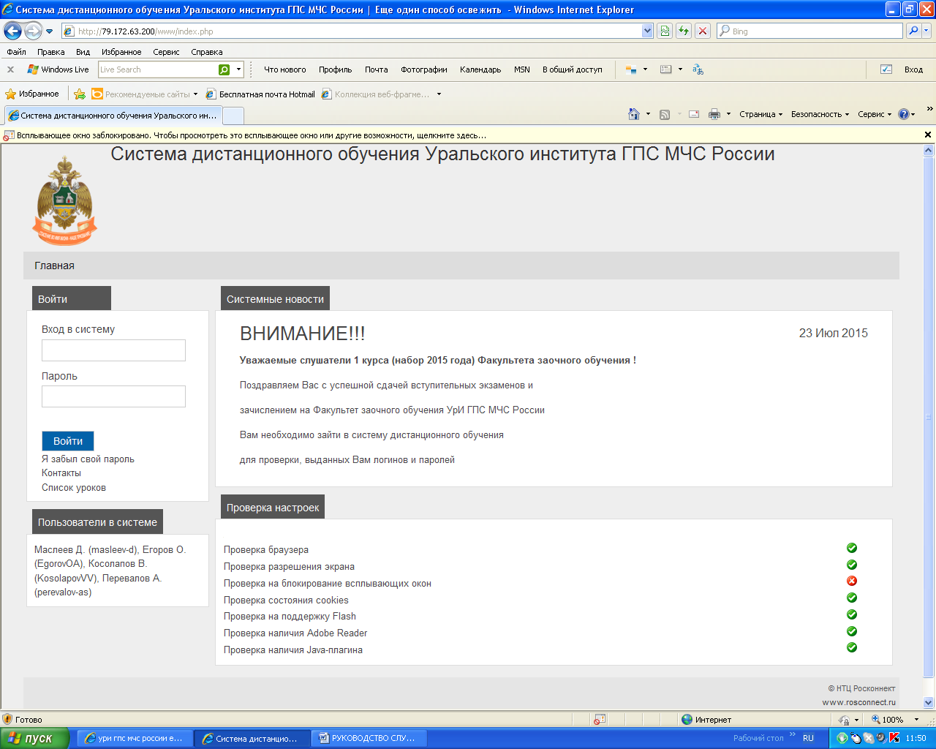
Task: Open the Home page icon
Action: click(x=634, y=114)
